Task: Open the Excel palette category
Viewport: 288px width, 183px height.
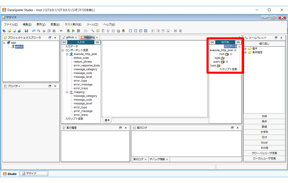Action: pos(264,143)
